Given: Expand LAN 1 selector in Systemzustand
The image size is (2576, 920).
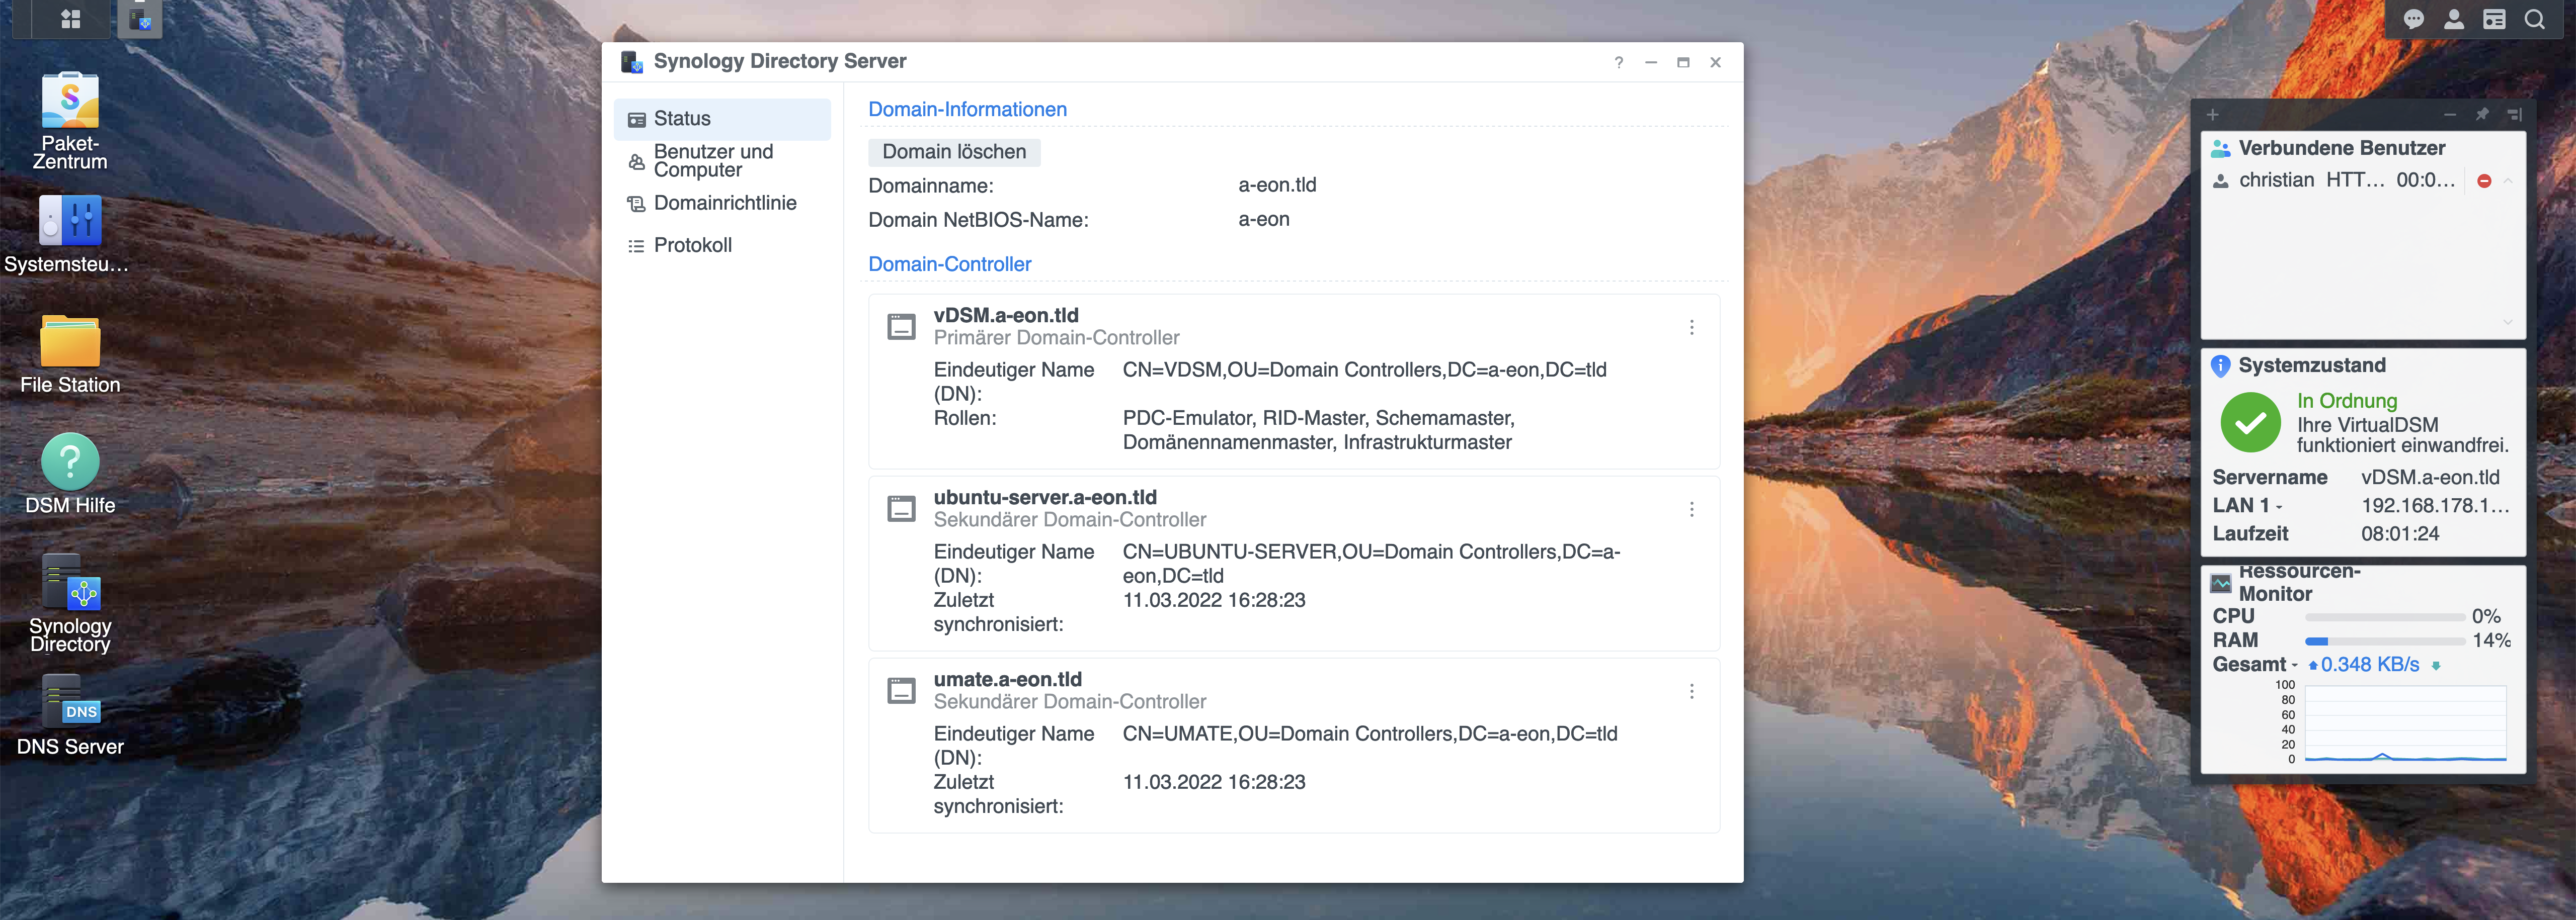Looking at the screenshot, I should tap(2278, 506).
